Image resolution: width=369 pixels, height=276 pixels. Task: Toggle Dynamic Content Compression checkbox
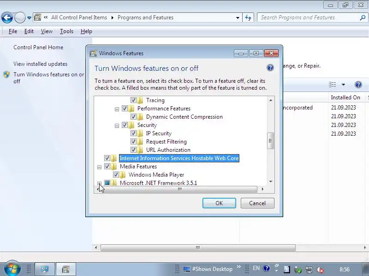(x=133, y=117)
